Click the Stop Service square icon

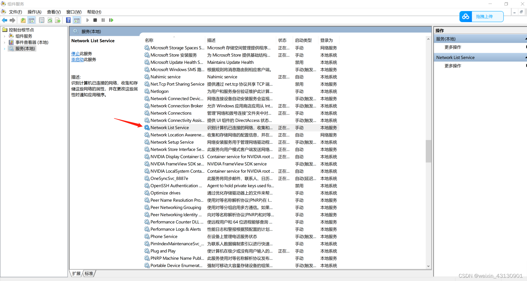tap(95, 20)
